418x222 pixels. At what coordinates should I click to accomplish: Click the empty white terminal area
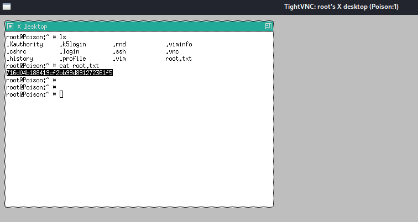pyautogui.click(x=139, y=152)
